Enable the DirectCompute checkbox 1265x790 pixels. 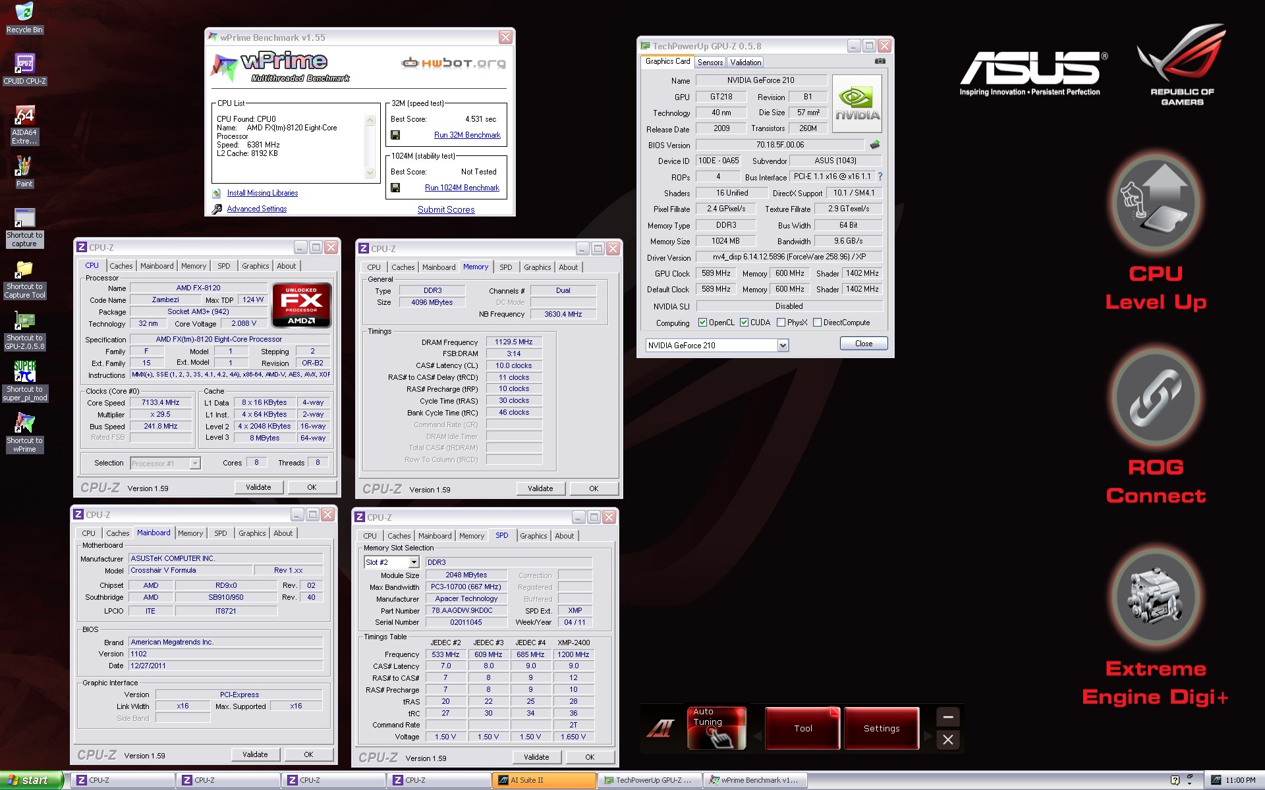pyautogui.click(x=817, y=323)
